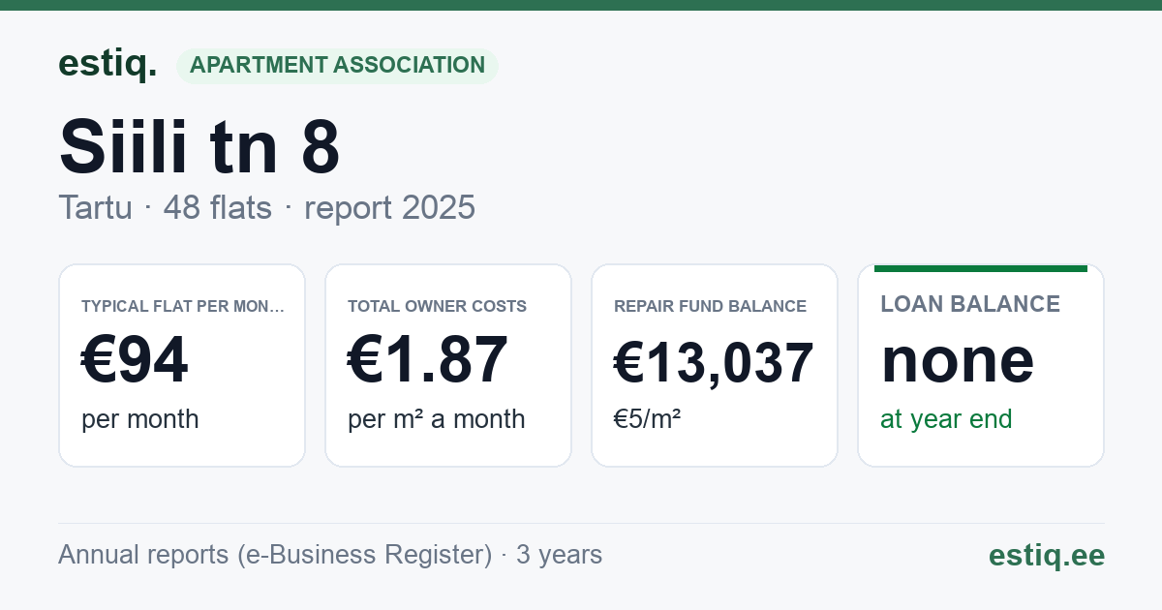The height and width of the screenshot is (610, 1162).
Task: Click the Annual reports source line
Action: tap(330, 555)
